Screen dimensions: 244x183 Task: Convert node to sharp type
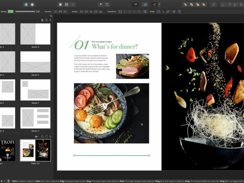56,11
